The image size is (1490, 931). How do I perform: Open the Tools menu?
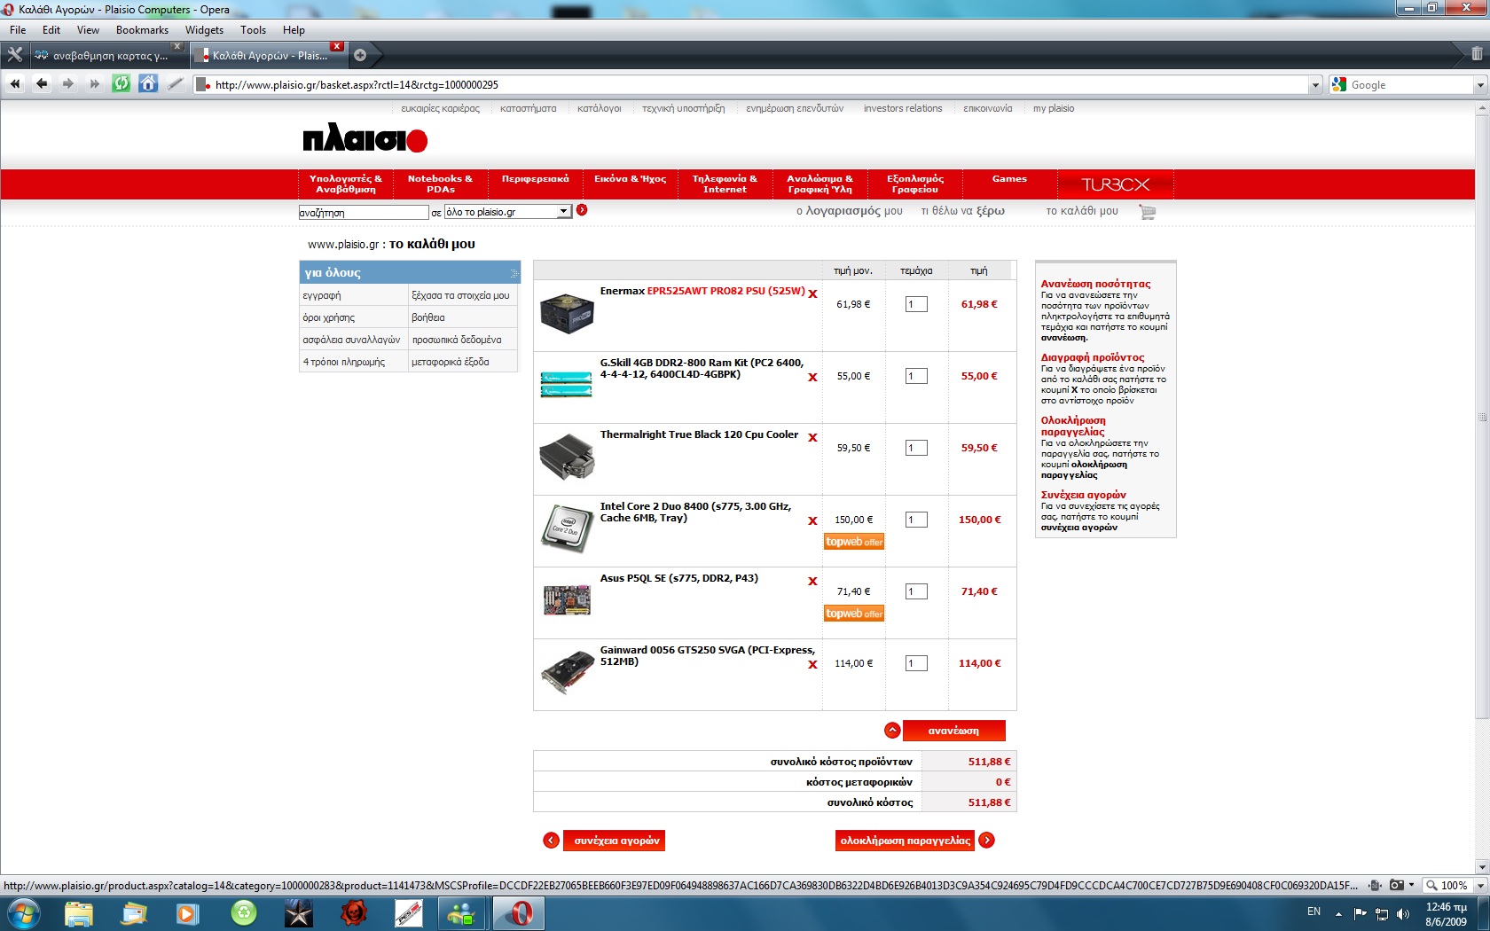click(x=253, y=30)
